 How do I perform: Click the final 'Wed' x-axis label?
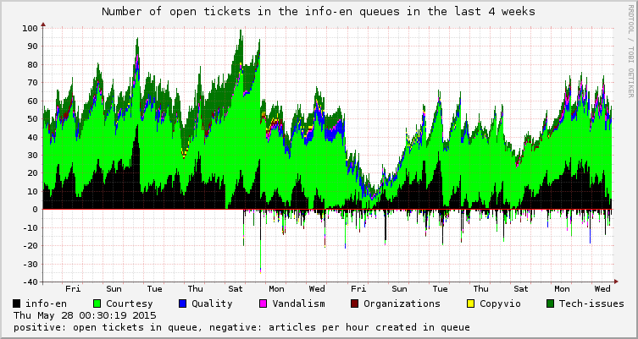[602, 288]
